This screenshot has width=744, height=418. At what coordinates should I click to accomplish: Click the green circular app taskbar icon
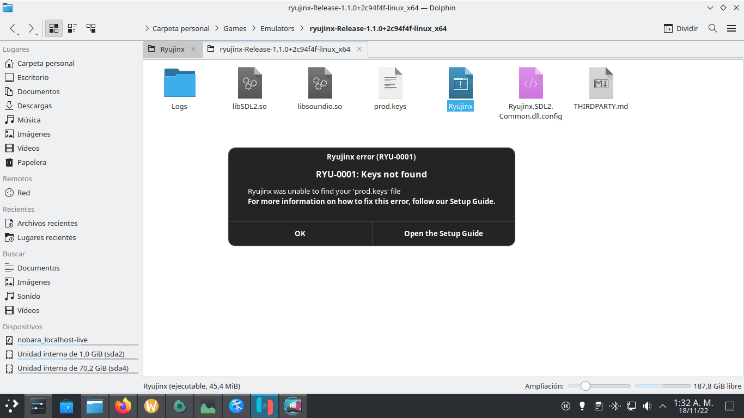180,405
